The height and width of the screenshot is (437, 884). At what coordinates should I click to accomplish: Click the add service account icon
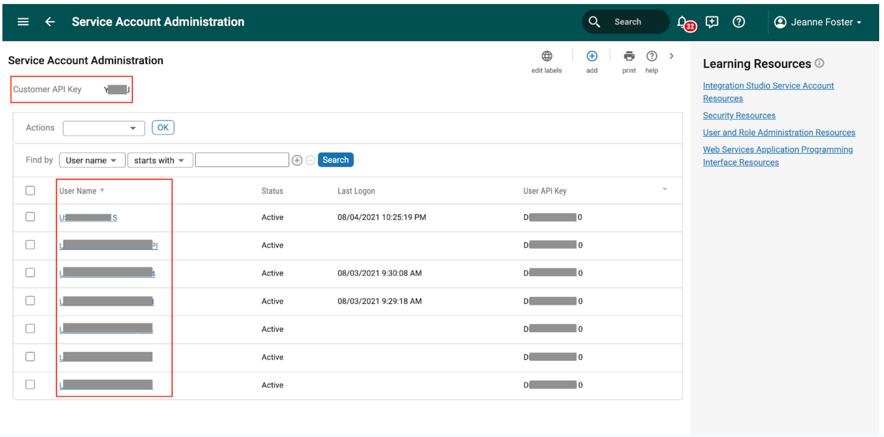591,57
